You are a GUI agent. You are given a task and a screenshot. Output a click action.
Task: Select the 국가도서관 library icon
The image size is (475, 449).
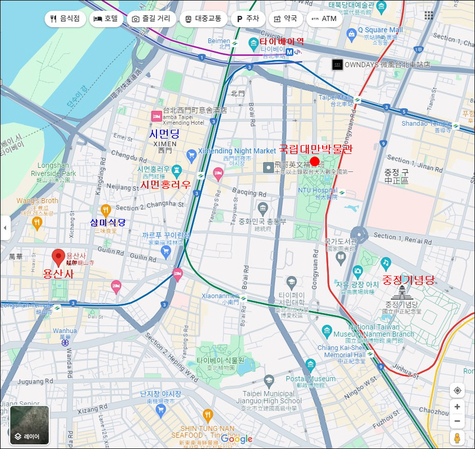tap(341, 258)
